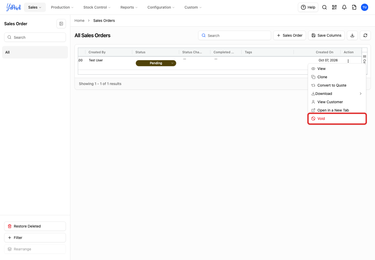
Task: Click the document export icon in header
Action: (354, 7)
